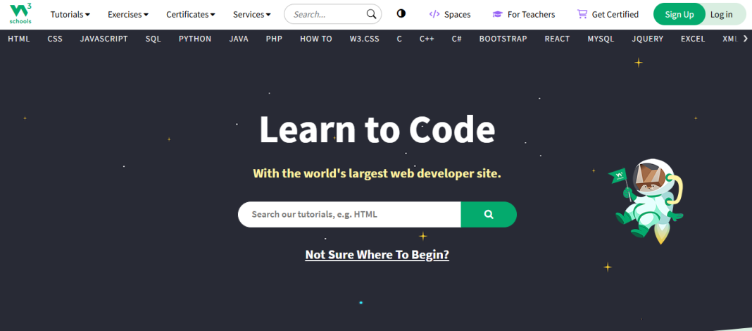The width and height of the screenshot is (752, 331).
Task: Select JAVASCRIPT in the topic bar
Action: [x=104, y=39]
